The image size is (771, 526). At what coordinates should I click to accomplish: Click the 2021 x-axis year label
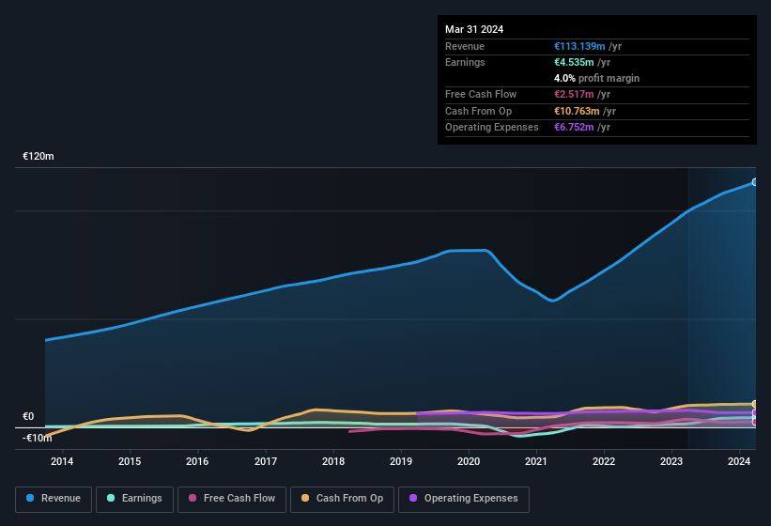click(536, 461)
